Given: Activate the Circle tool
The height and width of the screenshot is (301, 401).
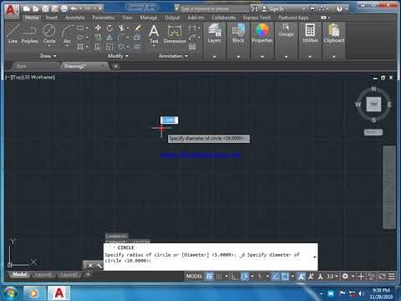Looking at the screenshot, I should 49,32.
